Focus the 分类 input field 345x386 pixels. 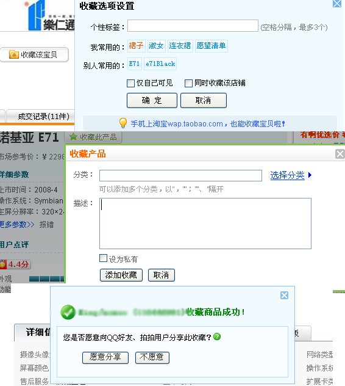coord(180,175)
